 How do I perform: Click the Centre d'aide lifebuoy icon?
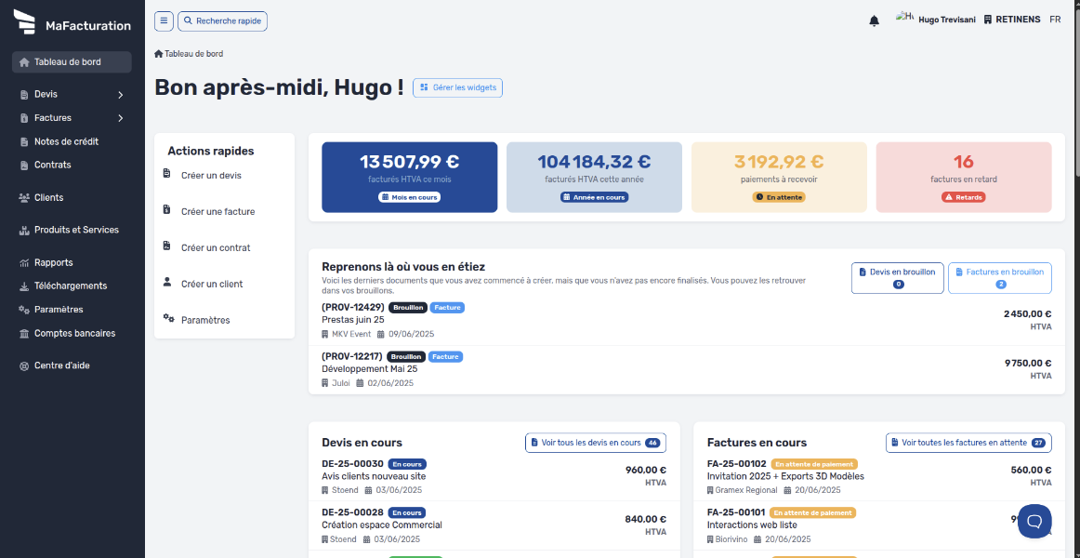(x=23, y=365)
